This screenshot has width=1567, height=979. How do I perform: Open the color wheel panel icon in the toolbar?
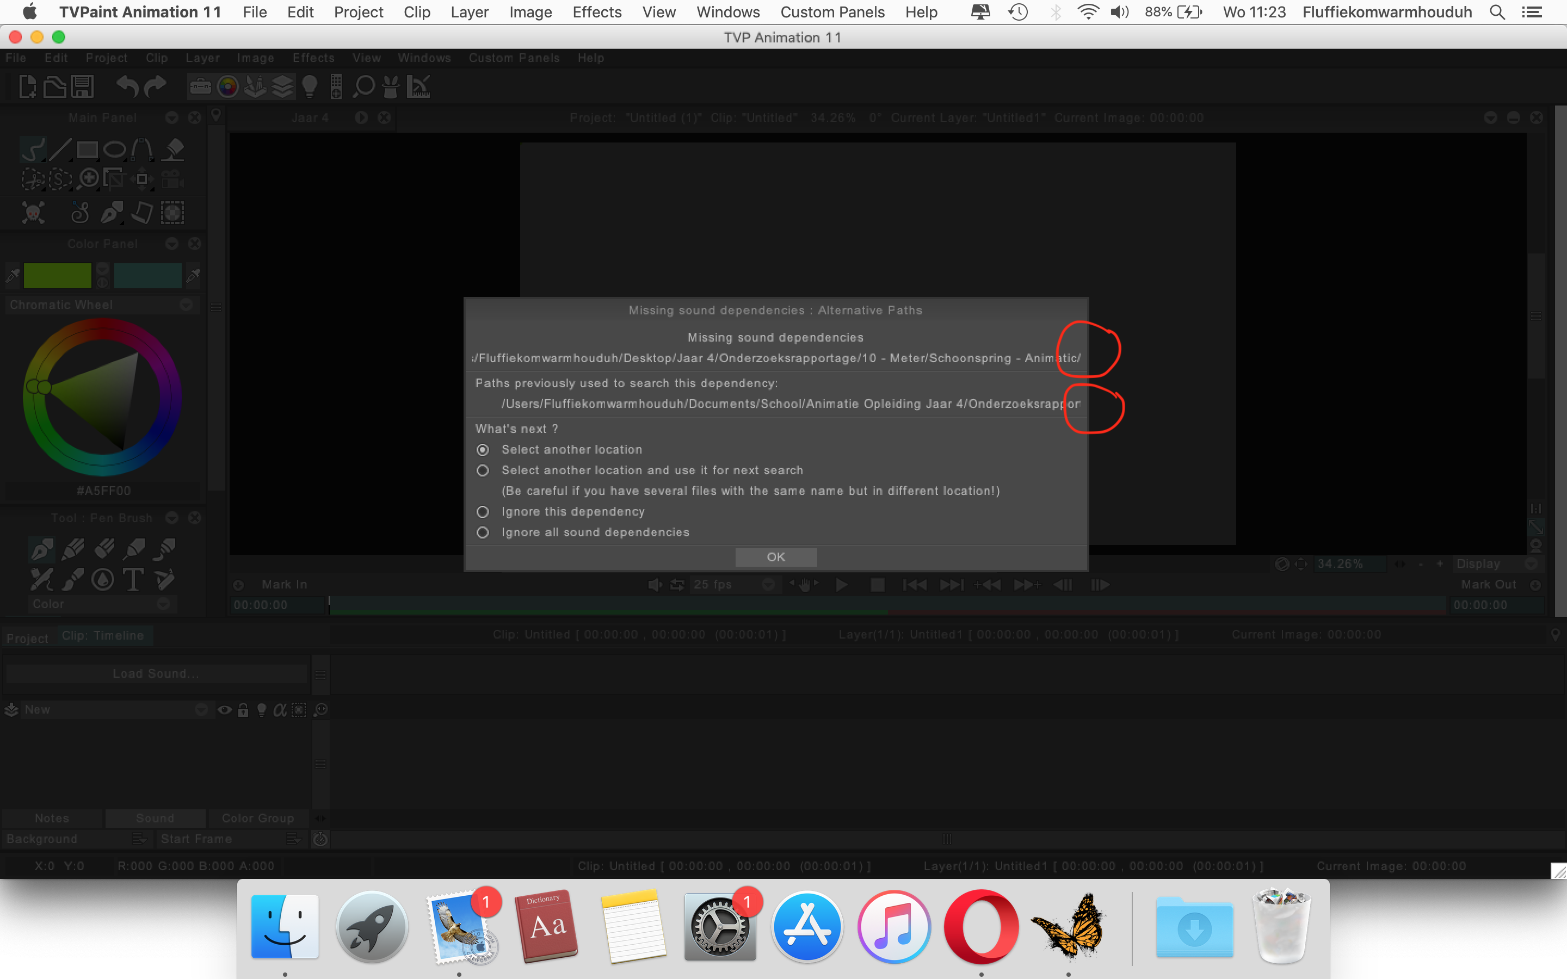tap(228, 86)
